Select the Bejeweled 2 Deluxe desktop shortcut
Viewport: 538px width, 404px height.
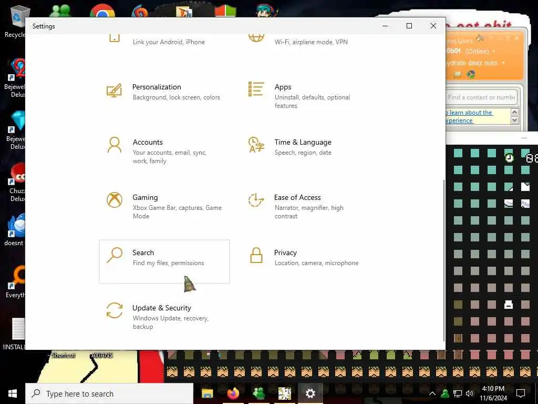15,78
